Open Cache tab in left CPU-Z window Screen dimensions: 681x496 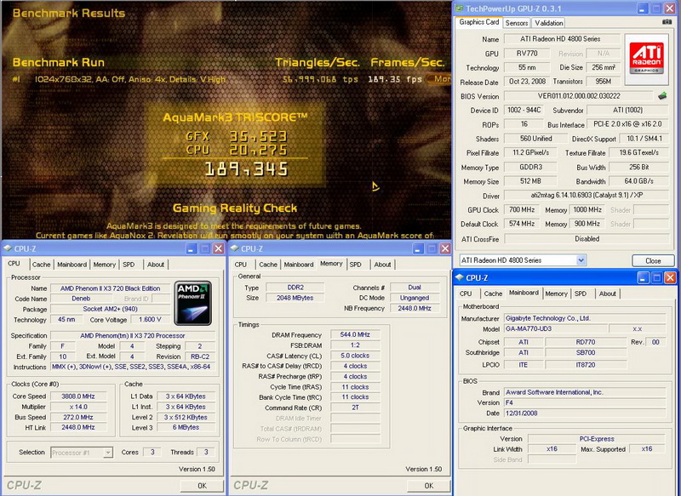[x=41, y=265]
